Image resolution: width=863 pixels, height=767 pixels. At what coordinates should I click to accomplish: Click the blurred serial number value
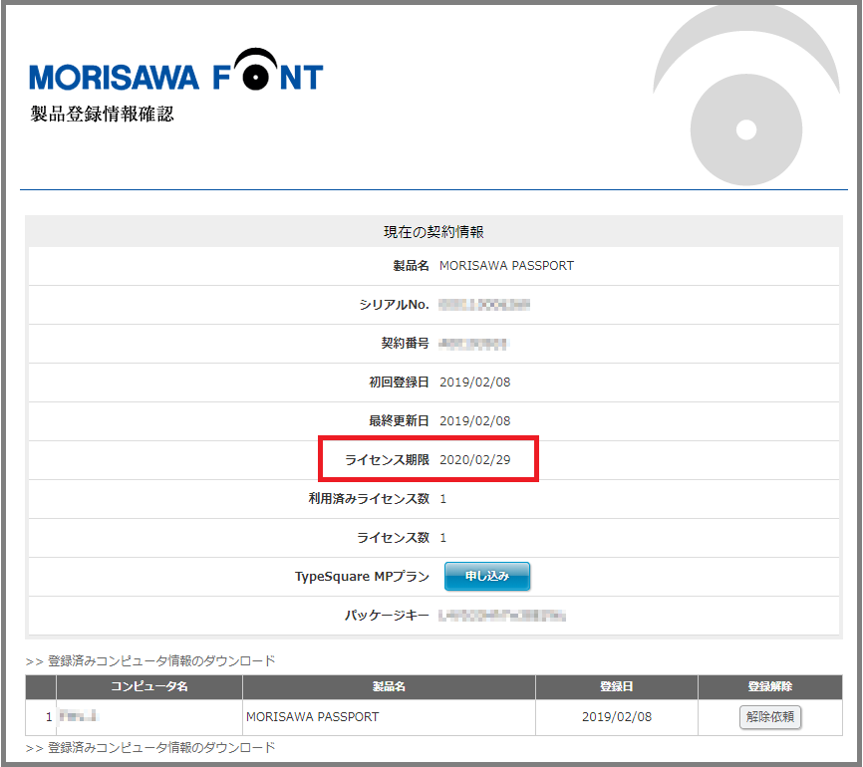coord(484,305)
